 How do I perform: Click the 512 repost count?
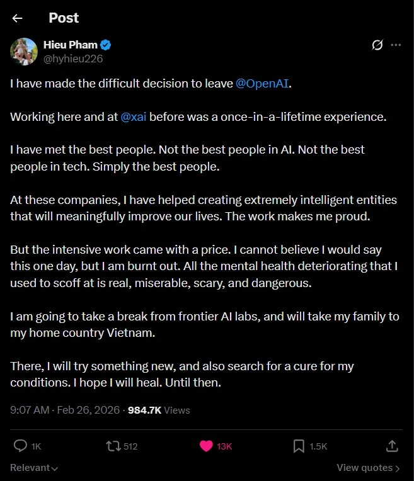130,446
